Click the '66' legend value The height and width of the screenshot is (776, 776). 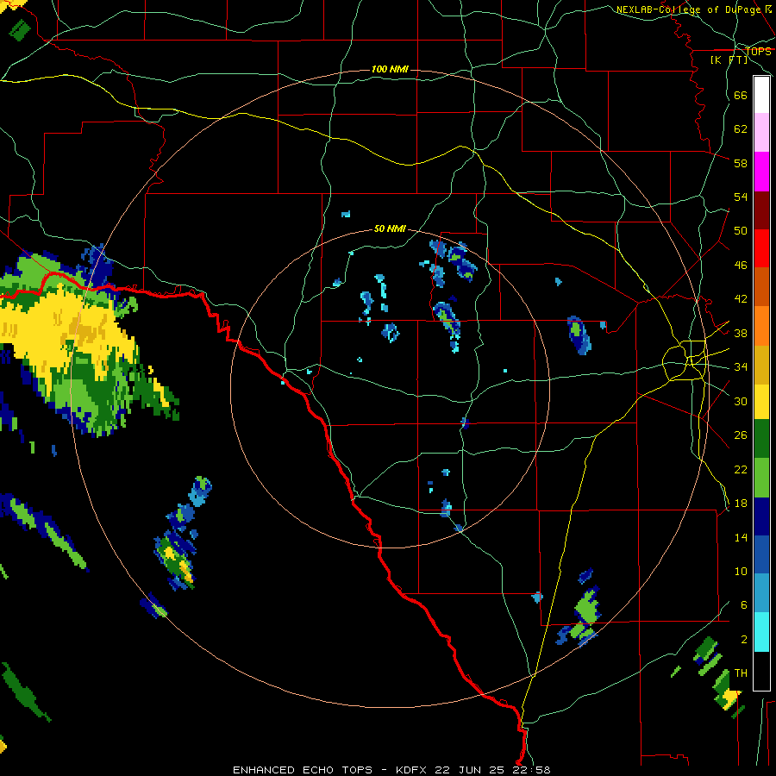(741, 95)
